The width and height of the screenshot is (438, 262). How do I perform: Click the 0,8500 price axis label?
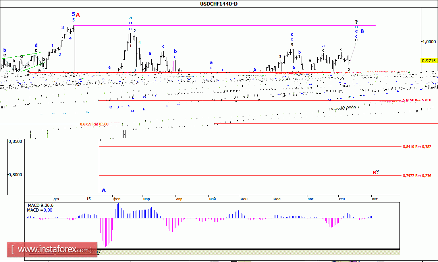(15, 141)
